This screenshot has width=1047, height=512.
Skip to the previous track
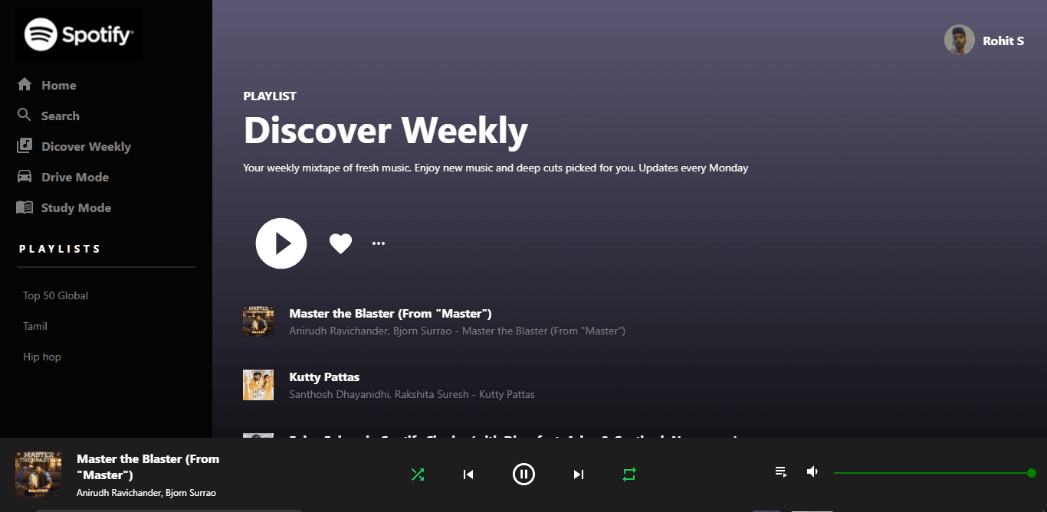[x=468, y=474]
